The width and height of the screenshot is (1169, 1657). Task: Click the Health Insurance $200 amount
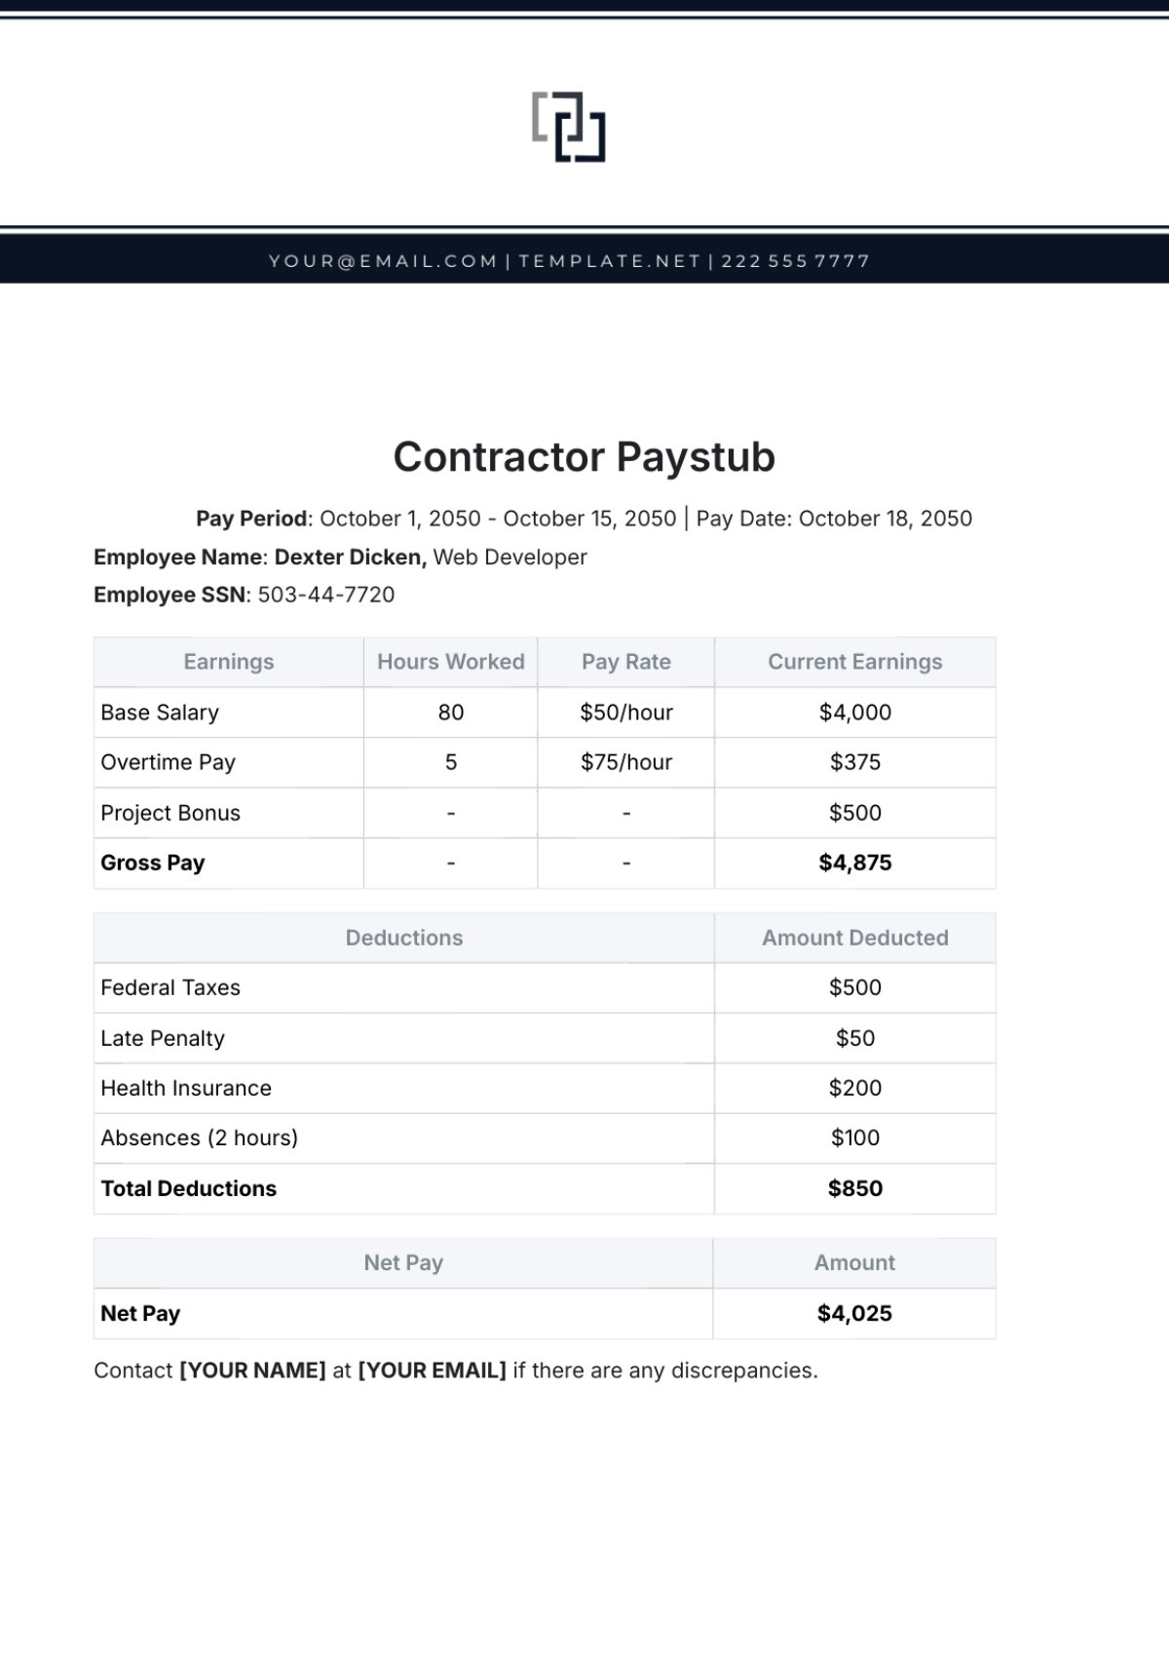[855, 1088]
